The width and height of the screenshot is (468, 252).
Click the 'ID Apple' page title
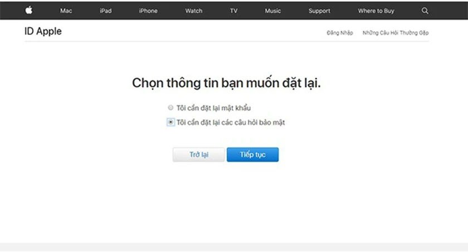tap(43, 31)
